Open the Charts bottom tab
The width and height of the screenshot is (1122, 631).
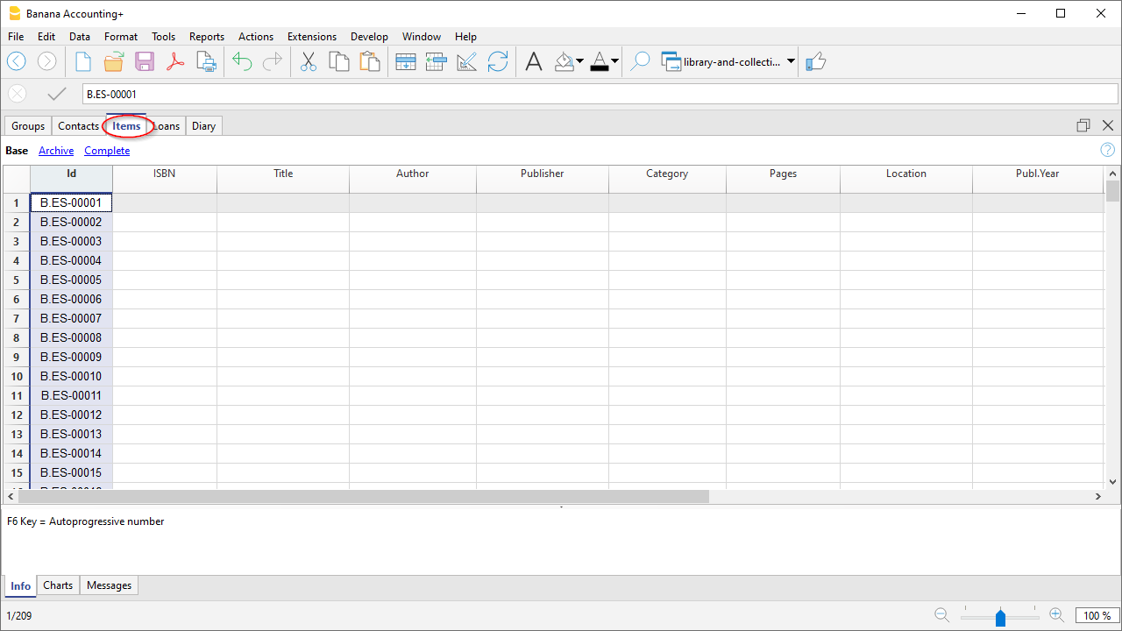[58, 585]
